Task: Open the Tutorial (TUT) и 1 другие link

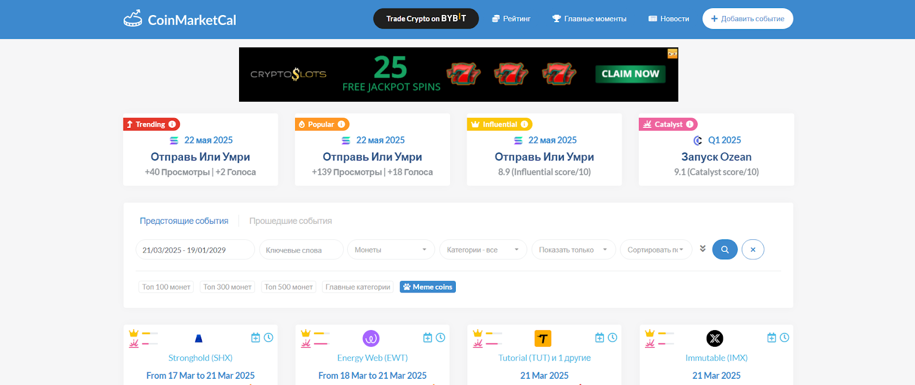Action: [x=544, y=358]
